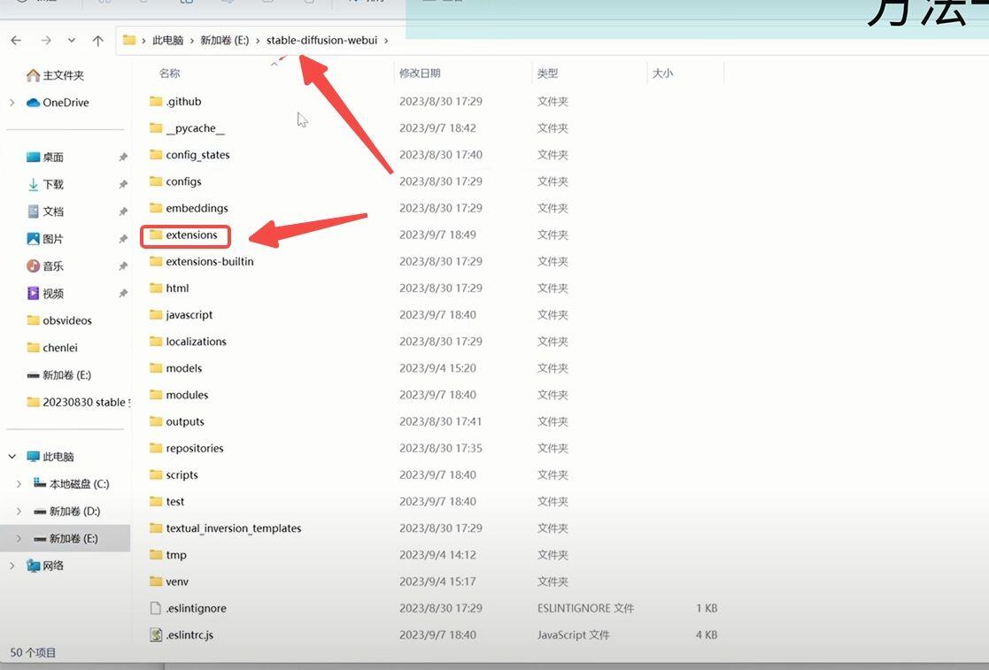Click the Forward navigation arrow

tap(45, 41)
